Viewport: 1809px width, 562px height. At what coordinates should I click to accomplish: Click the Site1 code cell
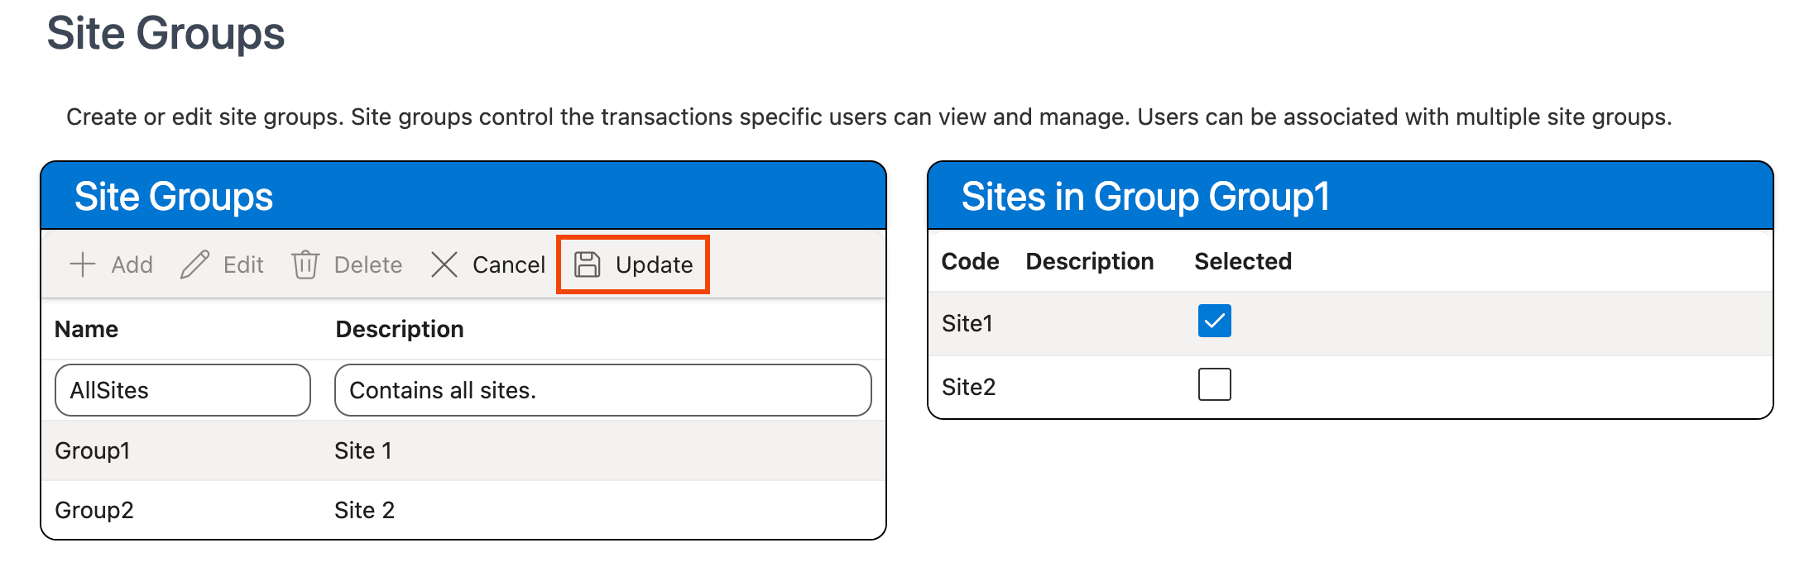click(967, 323)
